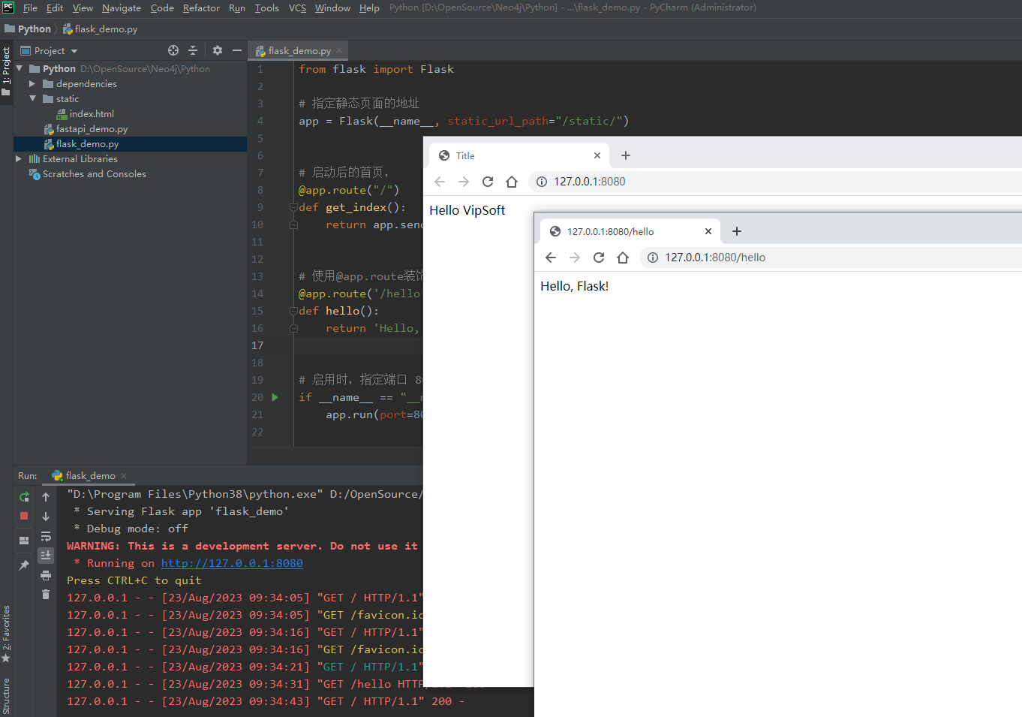
Task: Switch to flask_demo.py editor tab
Action: click(x=297, y=50)
